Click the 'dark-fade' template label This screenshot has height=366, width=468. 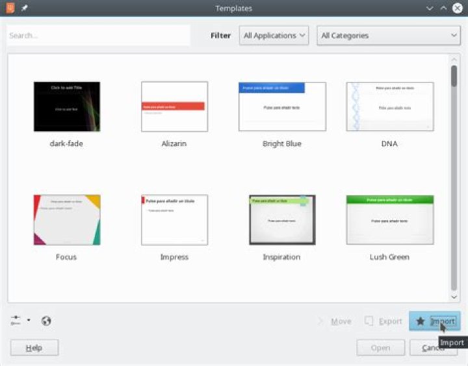click(x=66, y=143)
